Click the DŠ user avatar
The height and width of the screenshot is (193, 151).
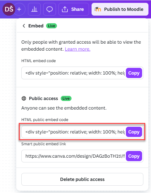[9, 9]
